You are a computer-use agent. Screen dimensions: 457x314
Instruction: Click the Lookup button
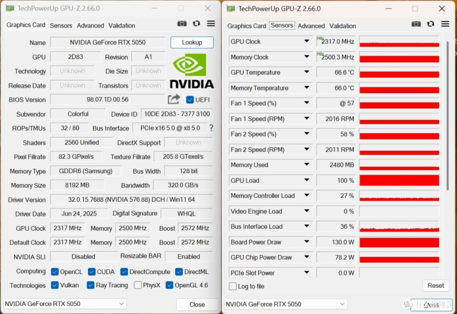coord(192,43)
